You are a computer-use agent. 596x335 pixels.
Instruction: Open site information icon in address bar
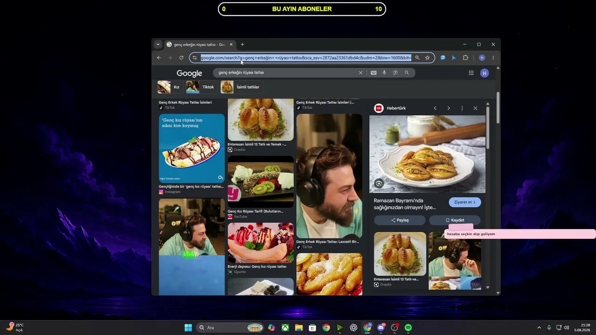(x=195, y=58)
